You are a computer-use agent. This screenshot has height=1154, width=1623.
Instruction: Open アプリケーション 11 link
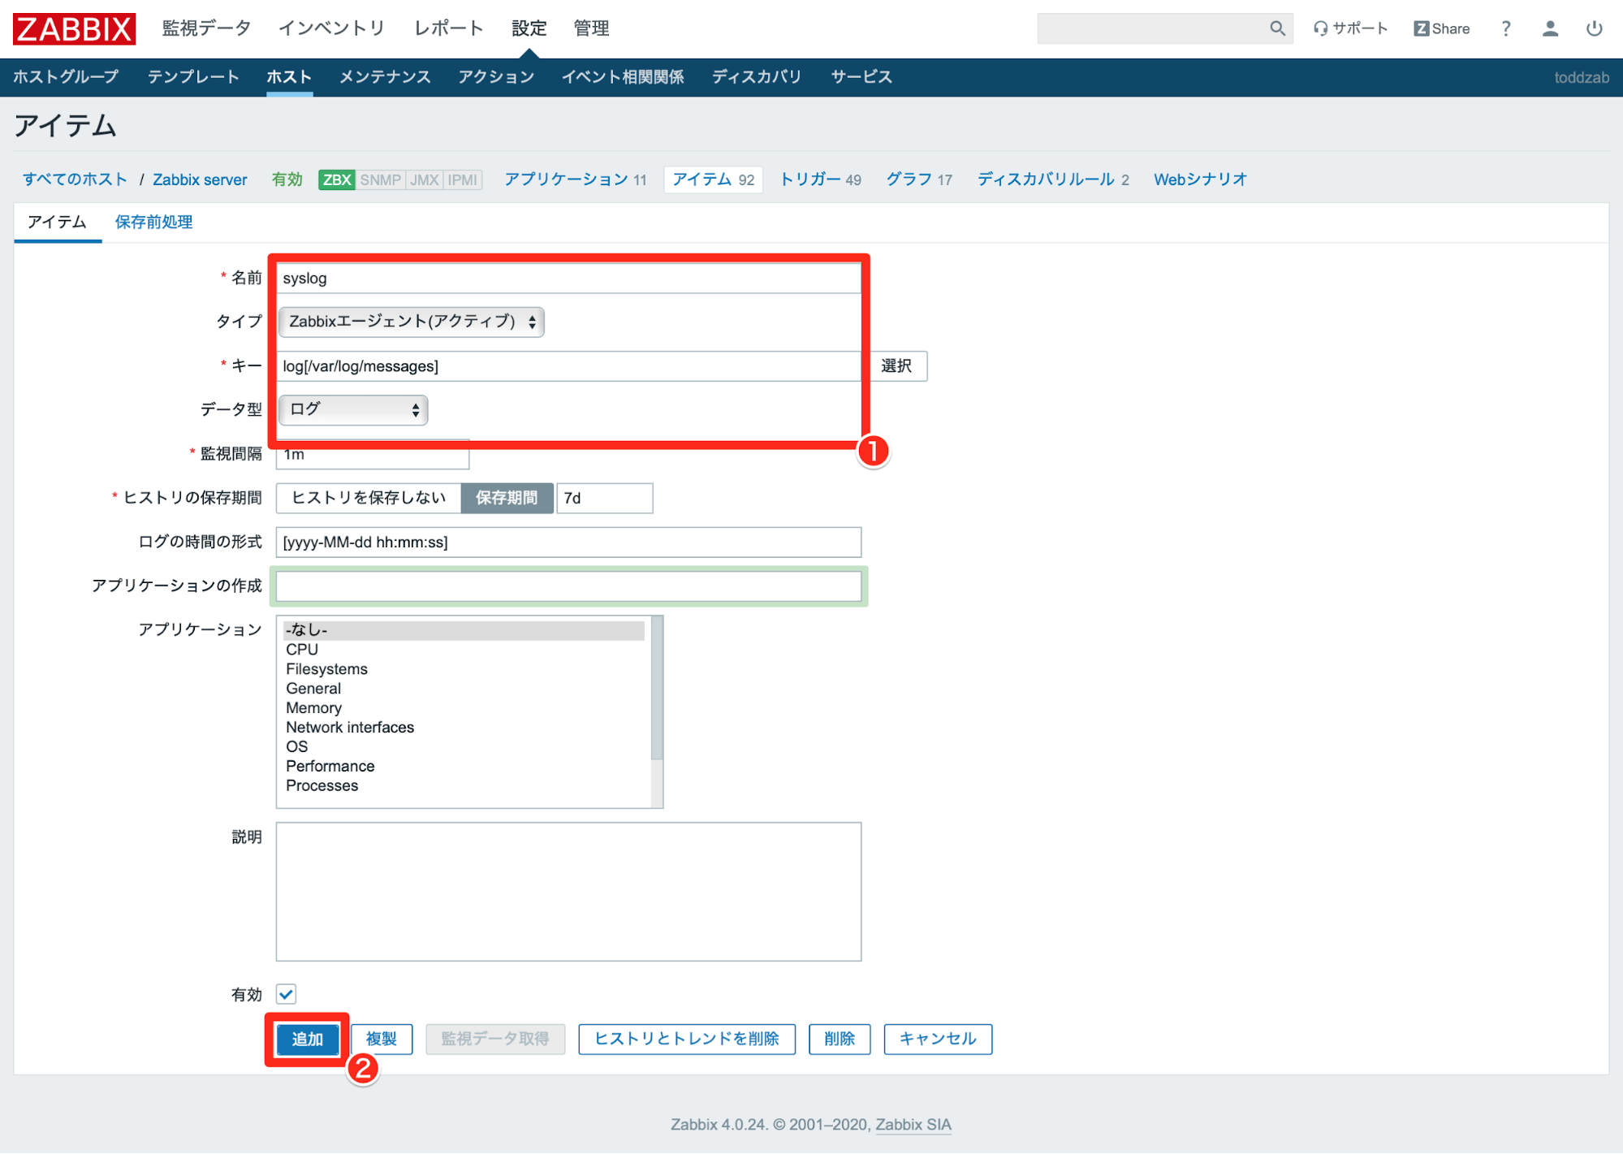pos(576,179)
